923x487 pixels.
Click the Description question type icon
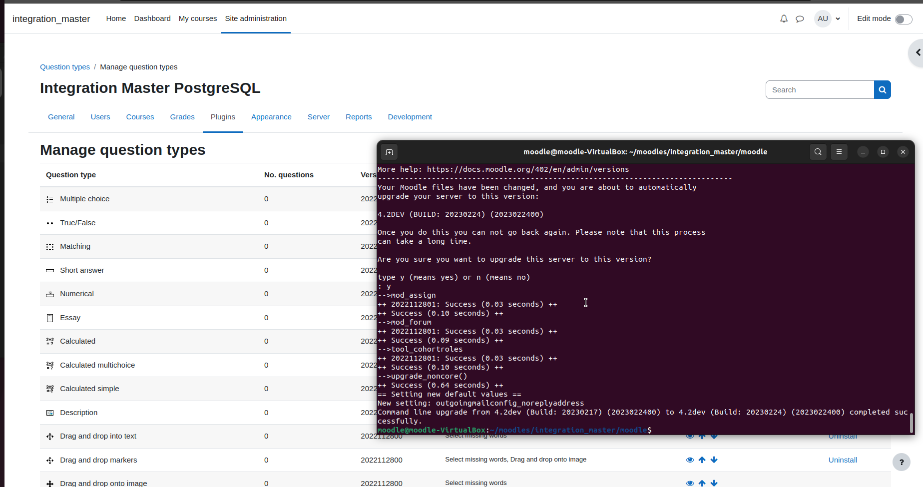(x=50, y=413)
